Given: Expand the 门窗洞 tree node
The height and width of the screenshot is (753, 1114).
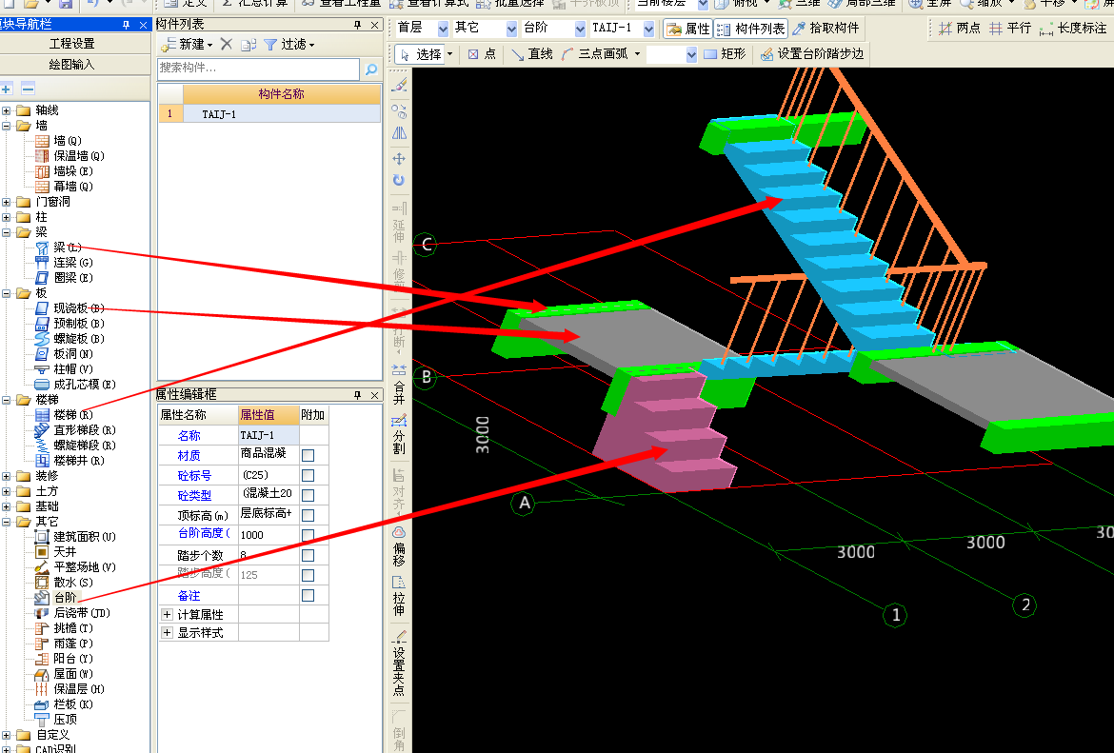Looking at the screenshot, I should pyautogui.click(x=7, y=202).
